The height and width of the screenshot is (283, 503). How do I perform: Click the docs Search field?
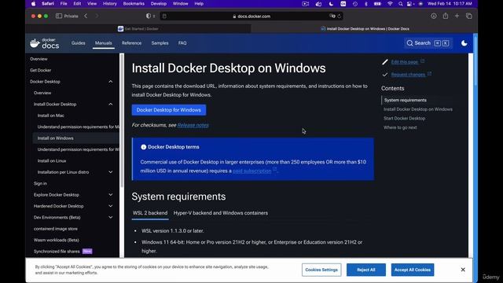click(x=428, y=43)
